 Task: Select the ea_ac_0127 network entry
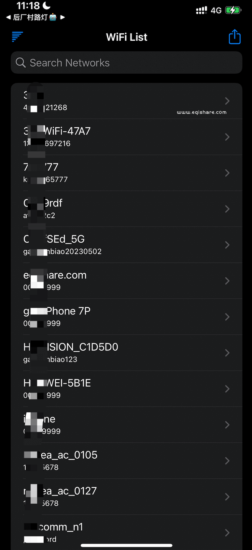point(124,497)
